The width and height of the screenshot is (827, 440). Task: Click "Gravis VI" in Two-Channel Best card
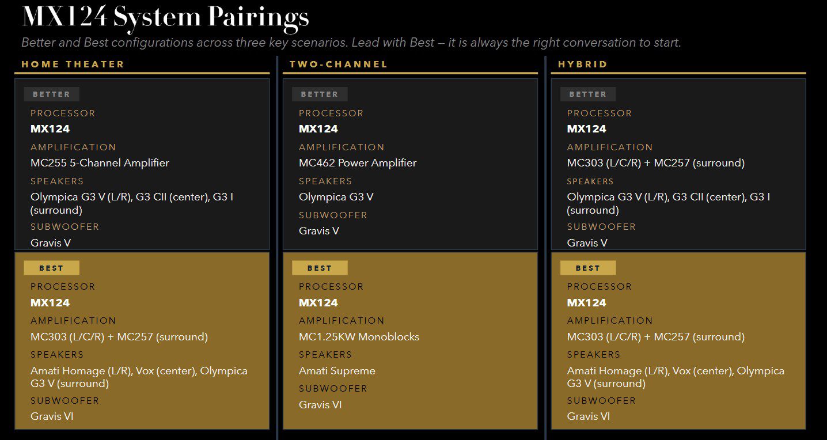pyautogui.click(x=320, y=405)
